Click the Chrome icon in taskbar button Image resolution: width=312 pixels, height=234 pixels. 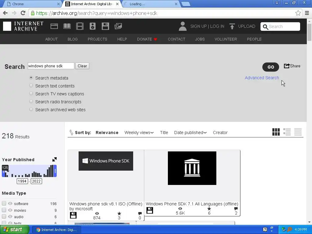tap(38, 230)
